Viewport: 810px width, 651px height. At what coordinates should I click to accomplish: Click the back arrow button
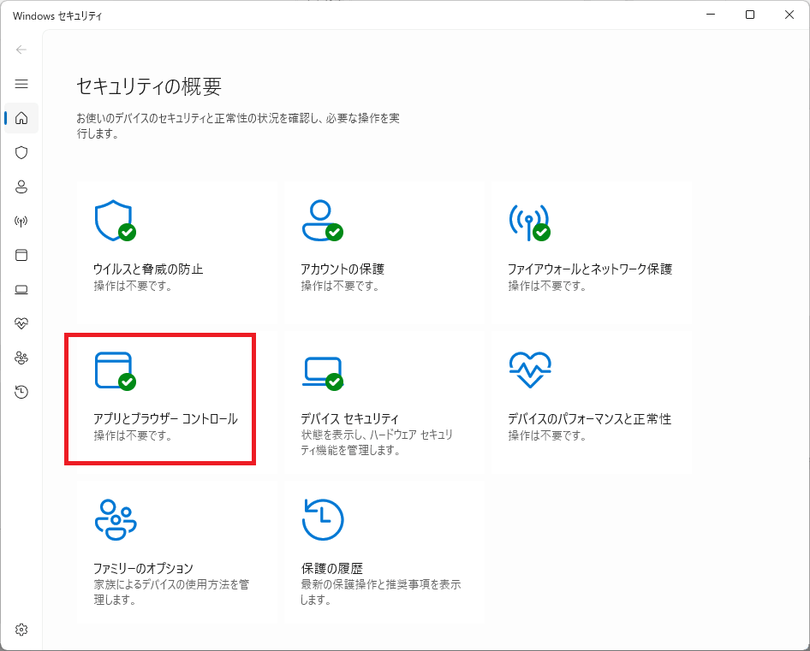click(x=21, y=50)
